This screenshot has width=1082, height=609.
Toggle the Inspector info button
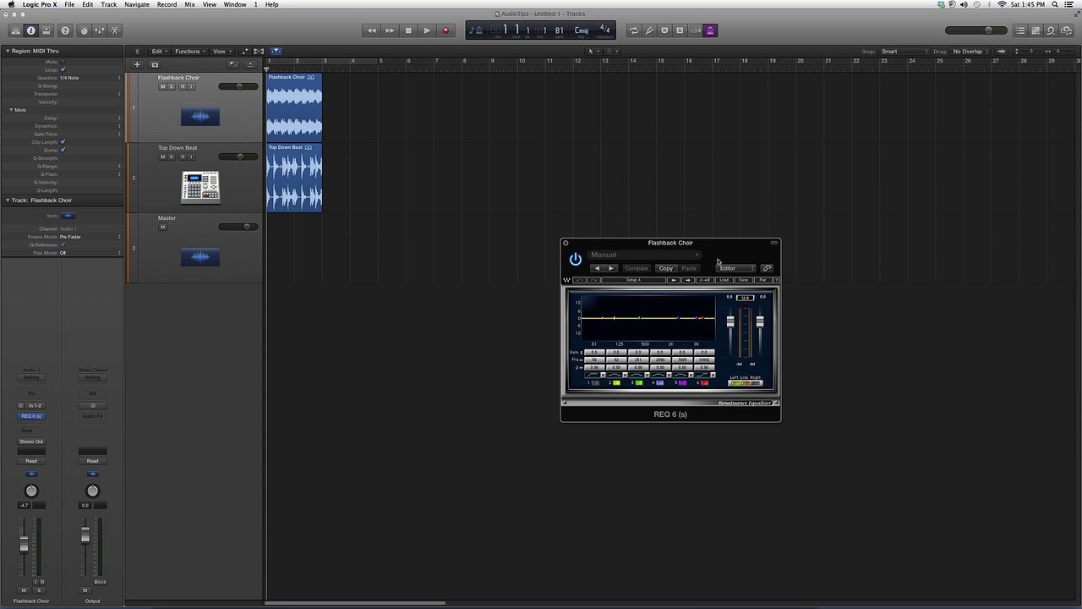pyautogui.click(x=30, y=30)
